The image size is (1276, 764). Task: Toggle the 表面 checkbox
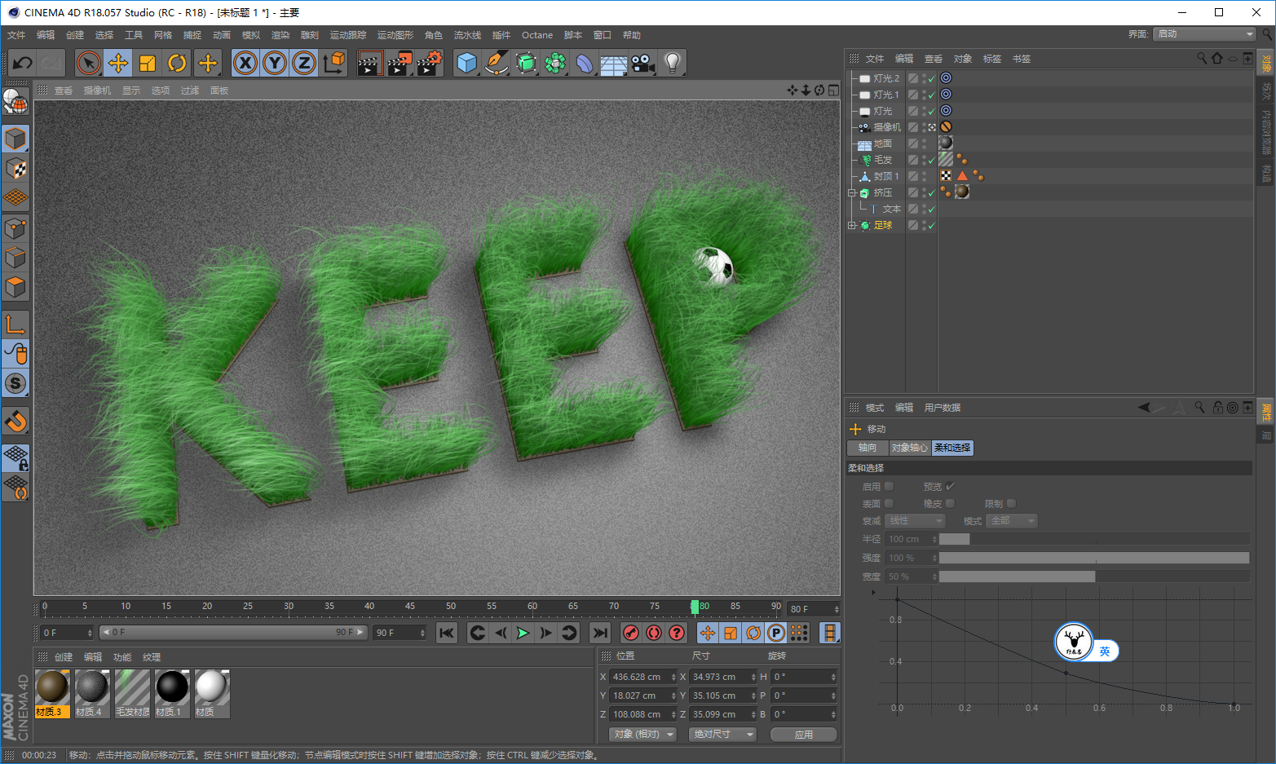tap(890, 503)
